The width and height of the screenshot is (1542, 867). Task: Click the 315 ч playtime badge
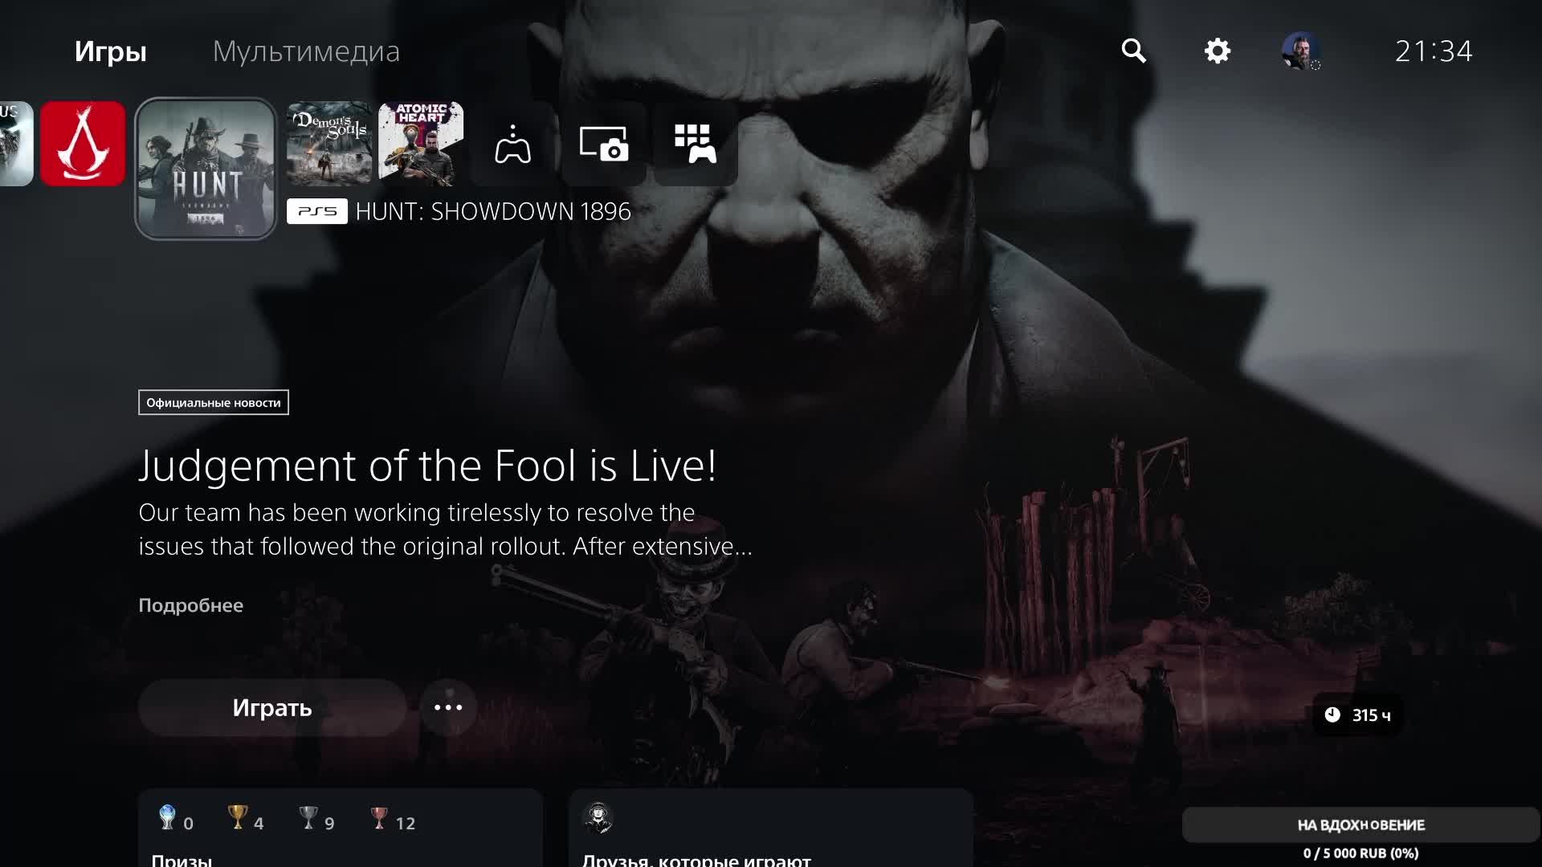(x=1358, y=714)
